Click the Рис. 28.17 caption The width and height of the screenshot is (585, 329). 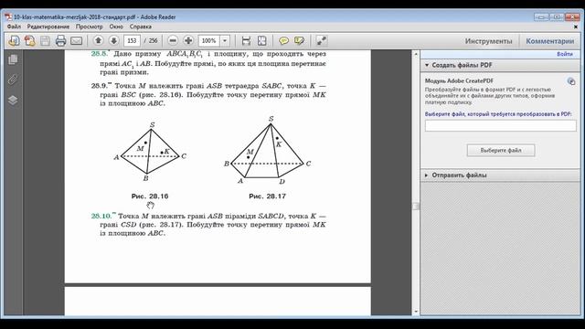(267, 196)
